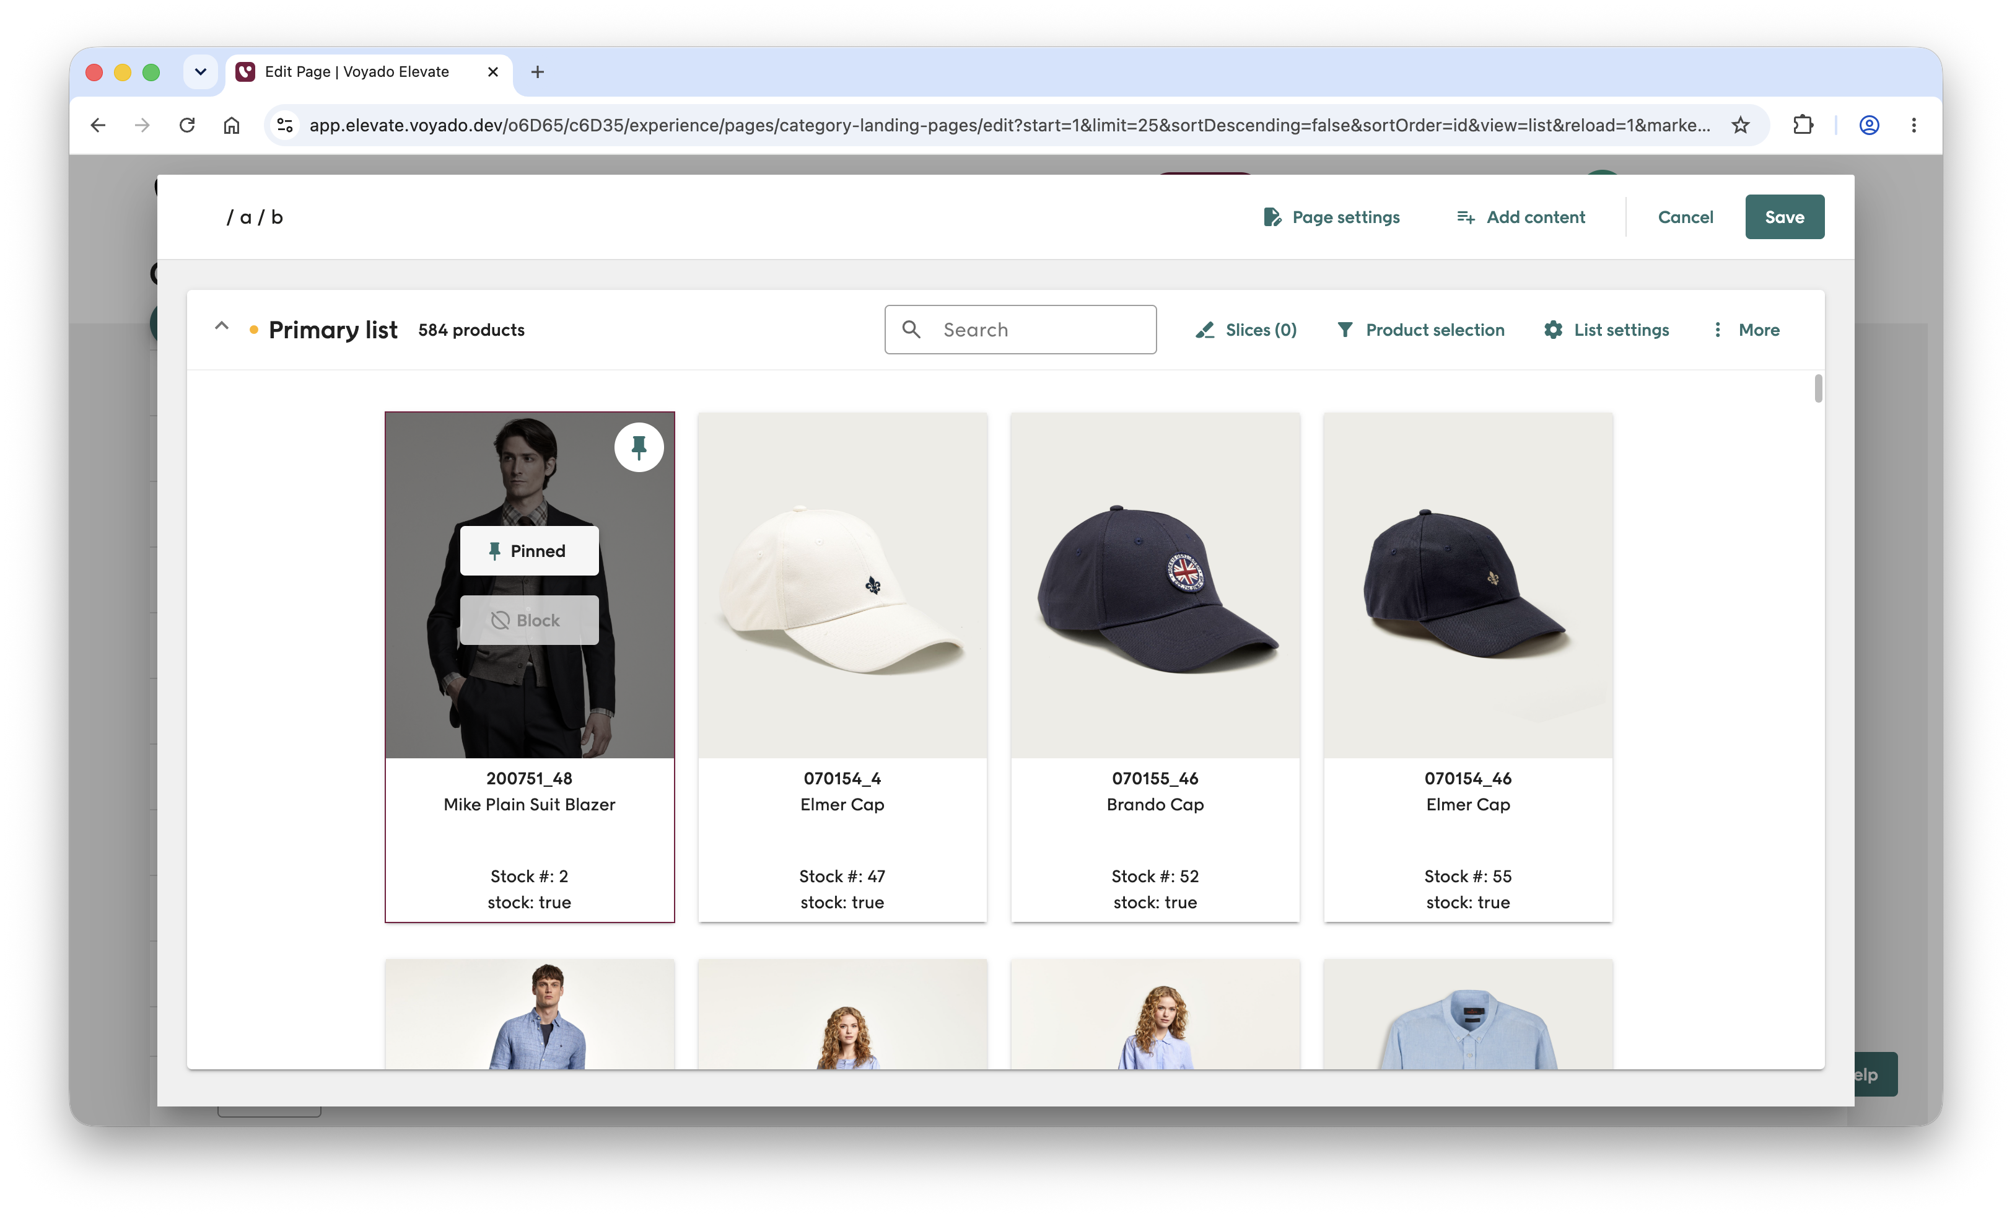Image resolution: width=2012 pixels, height=1218 pixels.
Task: Click the browser home icon
Action: click(232, 125)
